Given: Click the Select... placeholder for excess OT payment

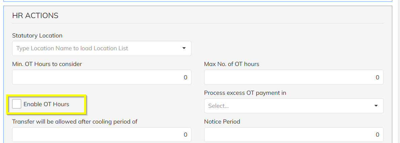Looking at the screenshot, I should pos(219,106).
